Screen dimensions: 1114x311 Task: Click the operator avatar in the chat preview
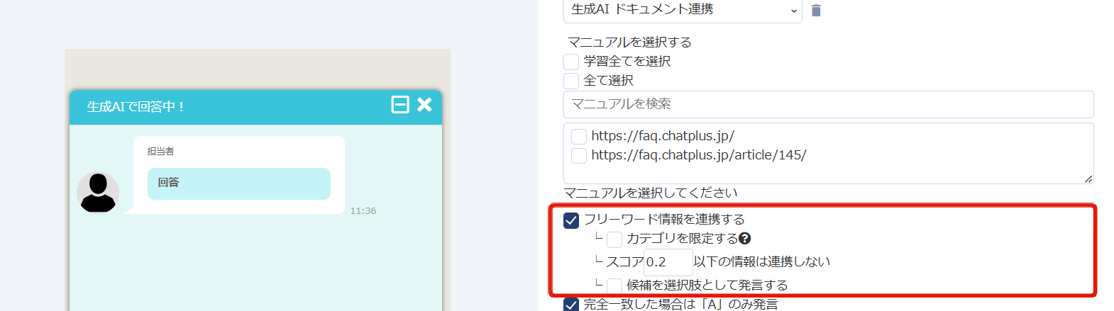pyautogui.click(x=98, y=192)
